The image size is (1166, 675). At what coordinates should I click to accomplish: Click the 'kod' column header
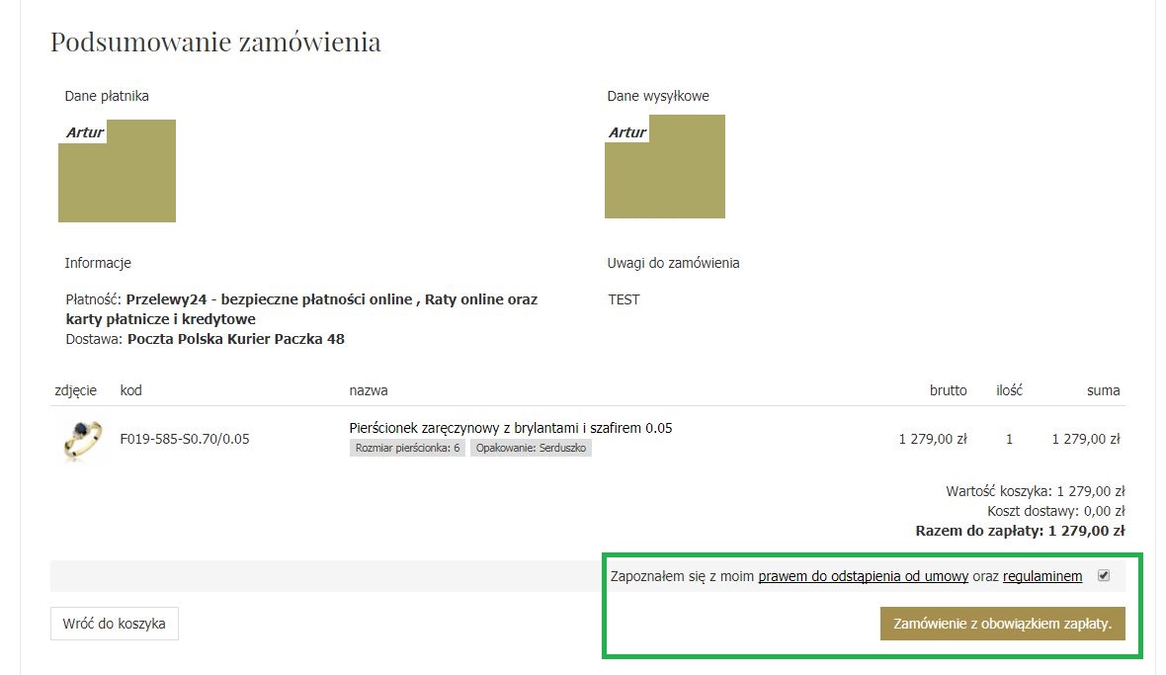[x=131, y=390]
